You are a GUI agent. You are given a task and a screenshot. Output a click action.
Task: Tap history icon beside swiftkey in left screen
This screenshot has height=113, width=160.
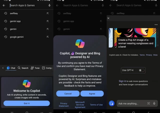[5, 13]
